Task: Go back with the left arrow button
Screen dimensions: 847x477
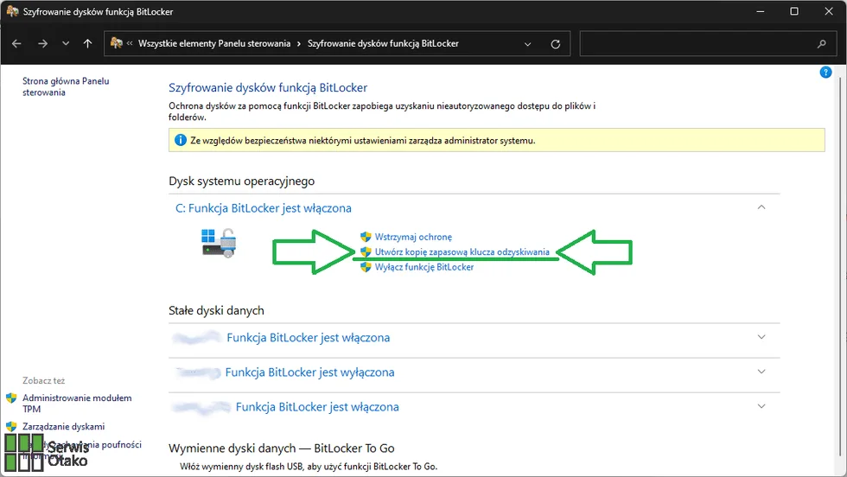Action: 16,44
